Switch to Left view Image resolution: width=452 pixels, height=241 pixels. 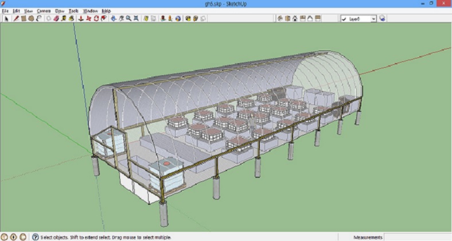point(317,19)
